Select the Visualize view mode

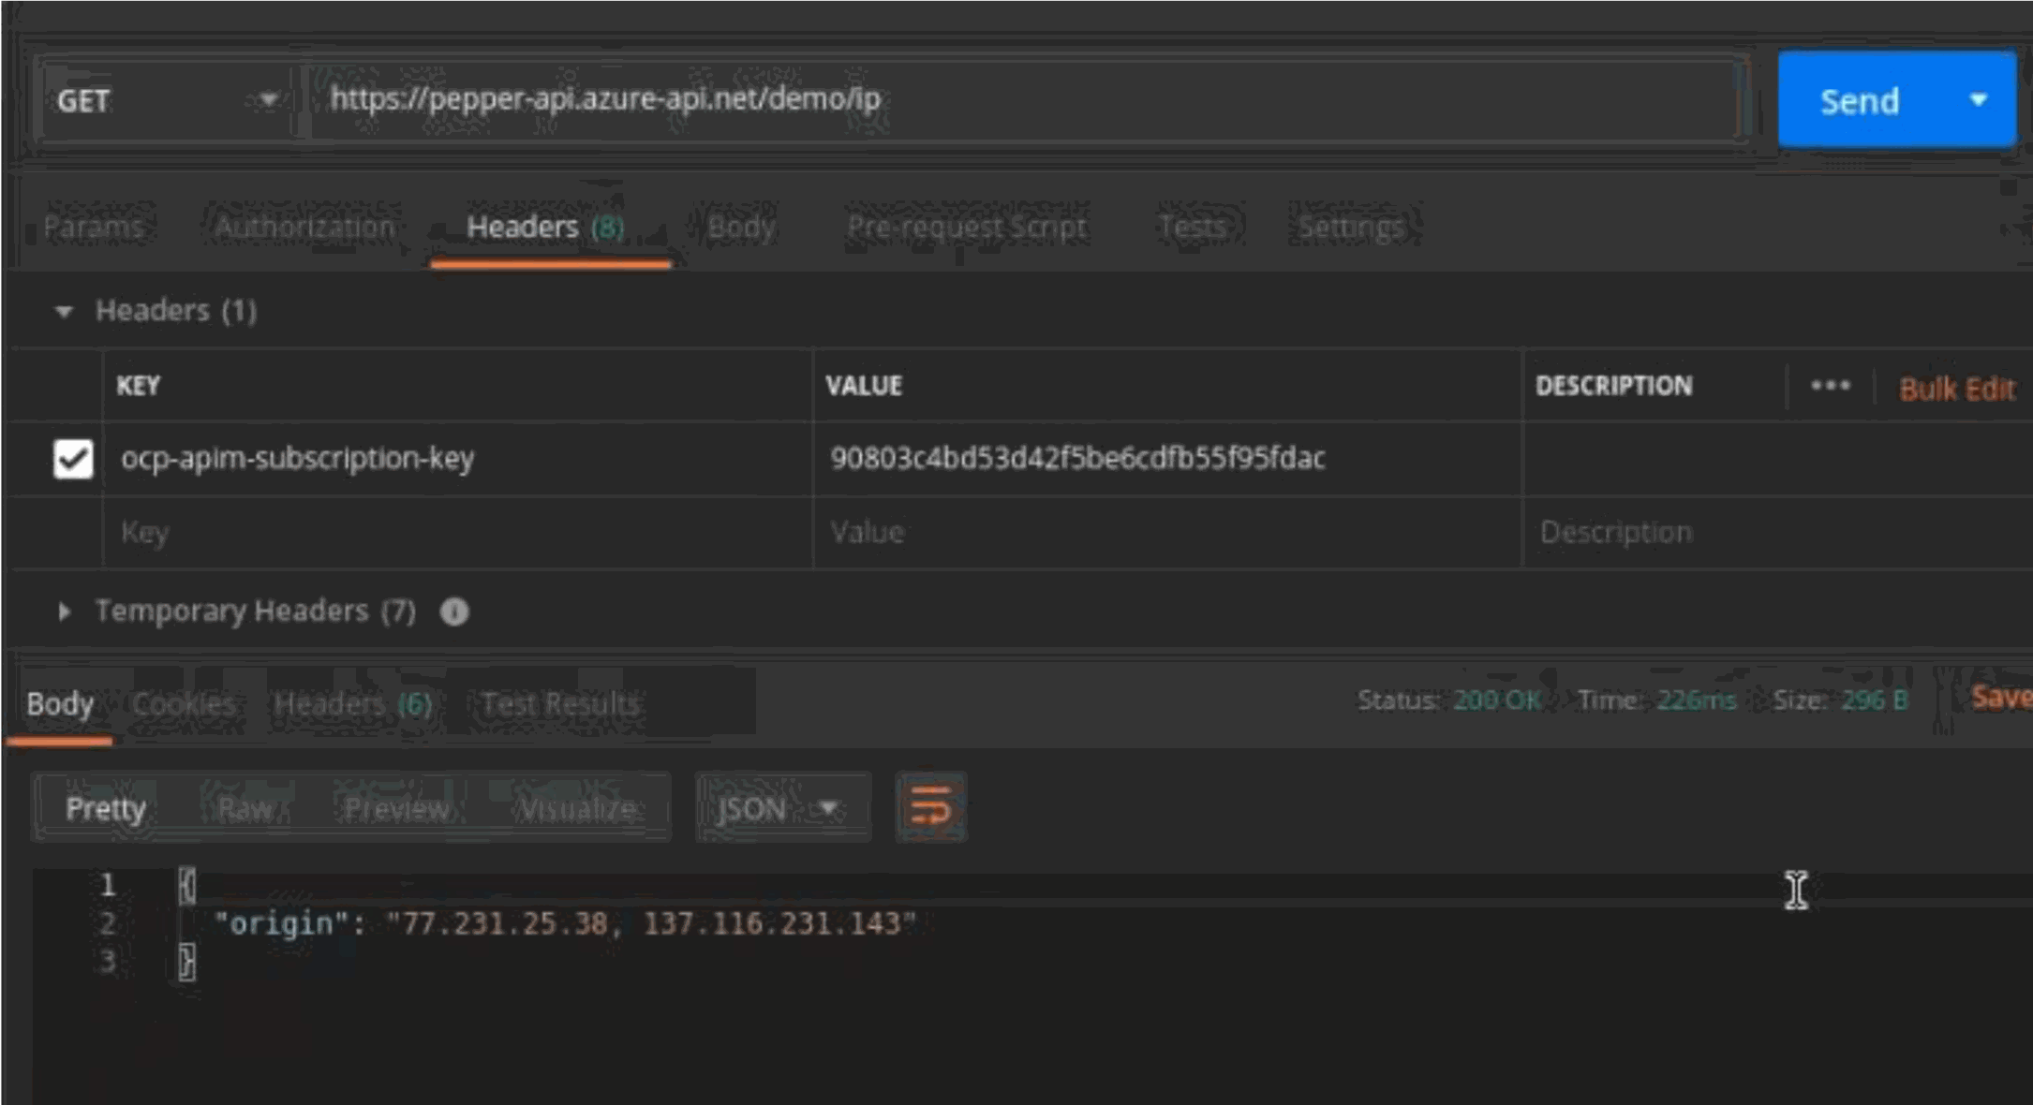pos(578,808)
